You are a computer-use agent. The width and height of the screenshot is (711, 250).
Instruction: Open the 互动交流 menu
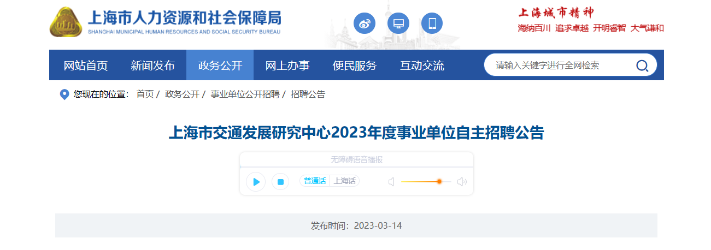click(x=422, y=66)
